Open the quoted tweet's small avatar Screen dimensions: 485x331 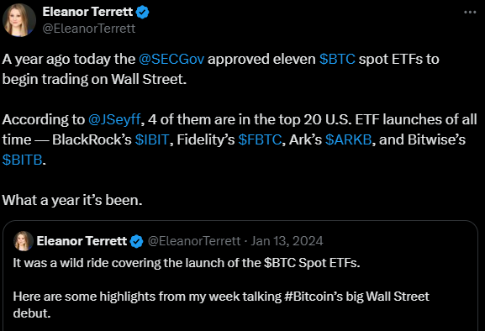point(24,241)
